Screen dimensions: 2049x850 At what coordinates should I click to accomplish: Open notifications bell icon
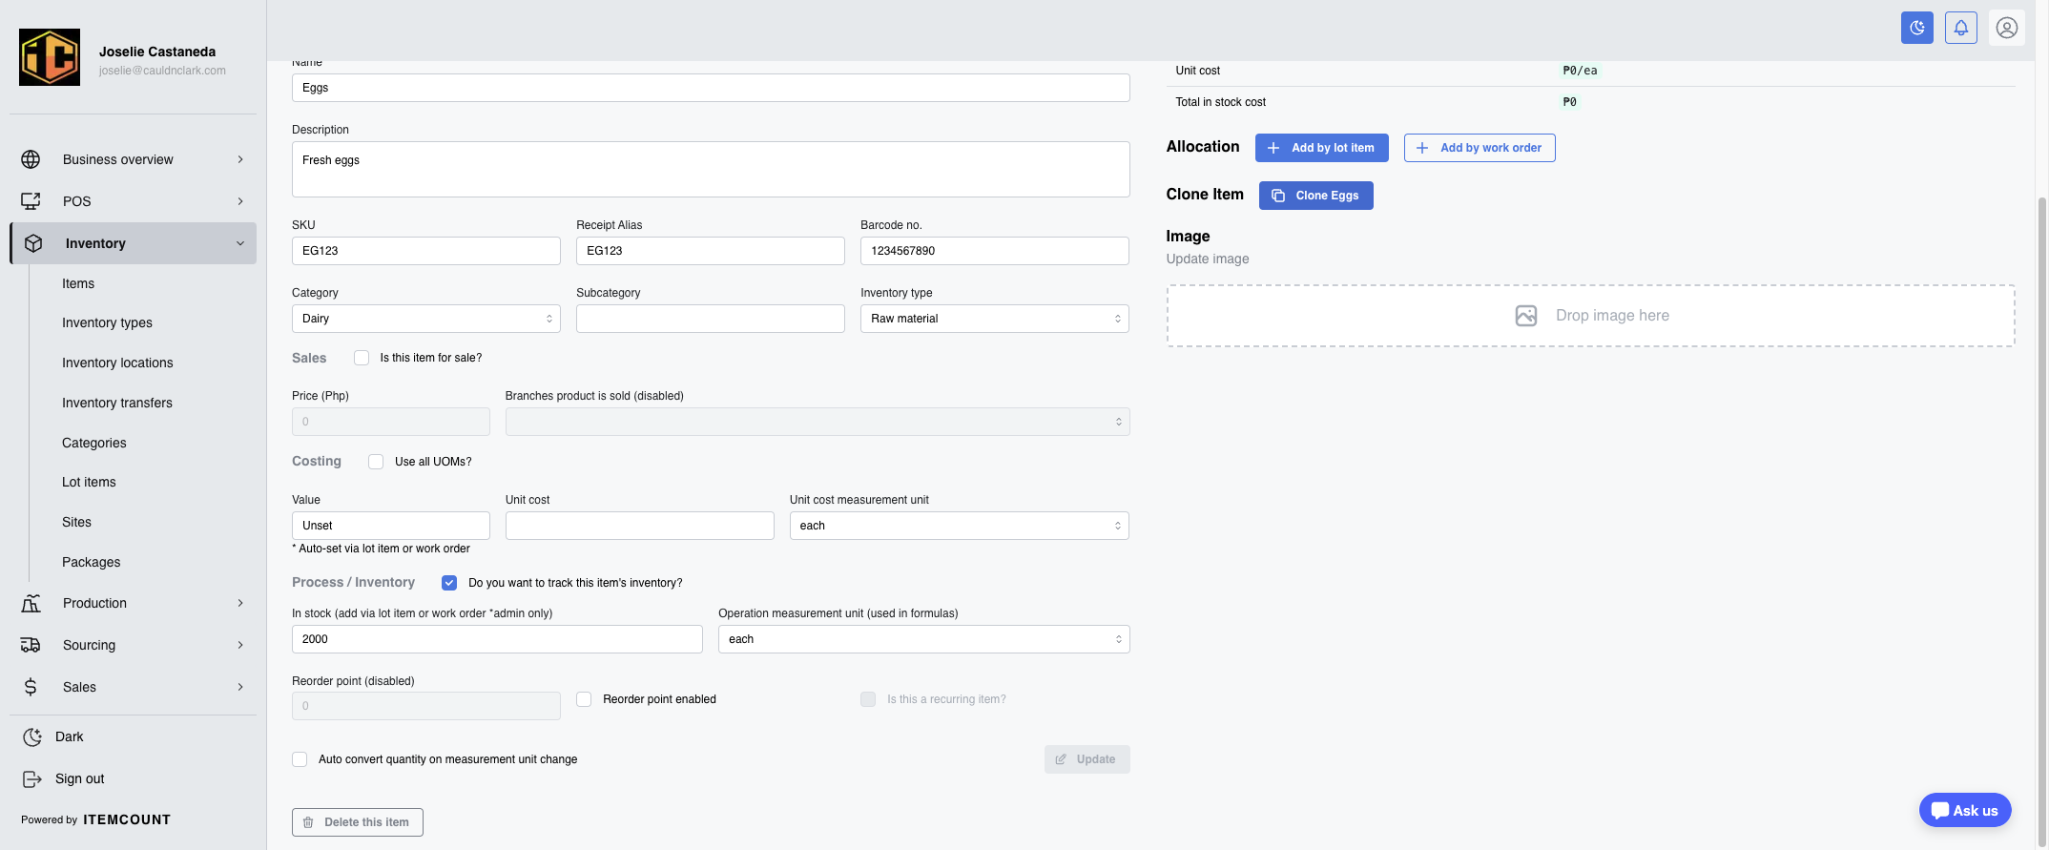coord(1961,28)
